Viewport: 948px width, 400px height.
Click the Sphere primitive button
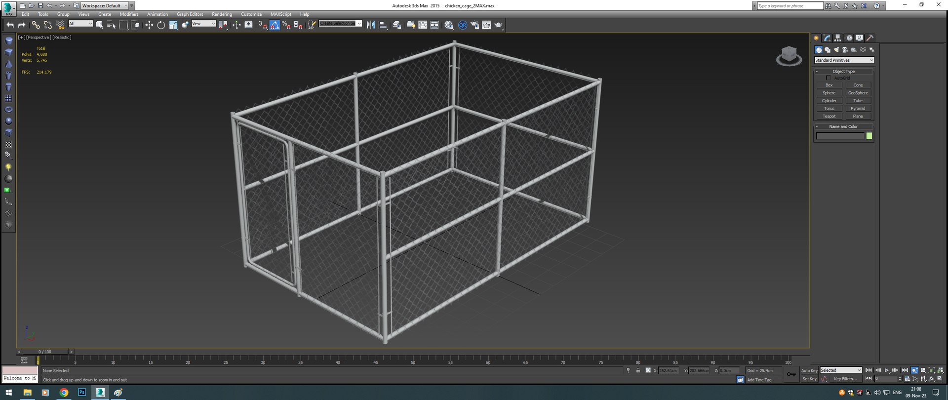(x=829, y=93)
